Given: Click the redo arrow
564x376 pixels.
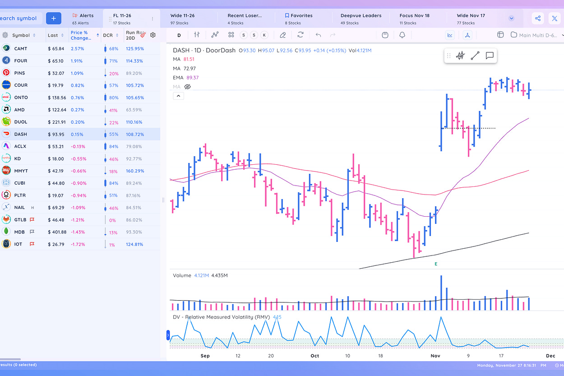Looking at the screenshot, I should pyautogui.click(x=333, y=35).
